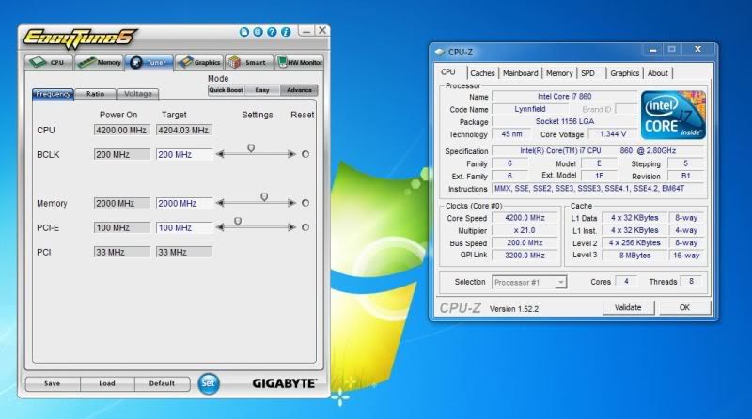This screenshot has width=752, height=419.
Task: Click the PCI-E slider thumb
Action: (238, 222)
